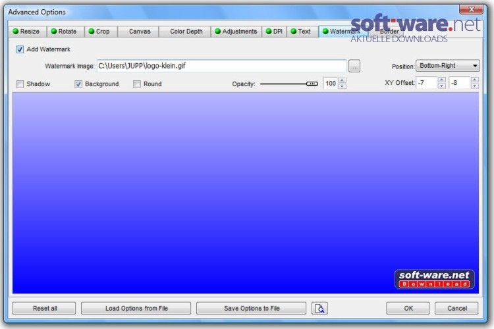Uncheck the Add Watermark checkbox

point(20,49)
